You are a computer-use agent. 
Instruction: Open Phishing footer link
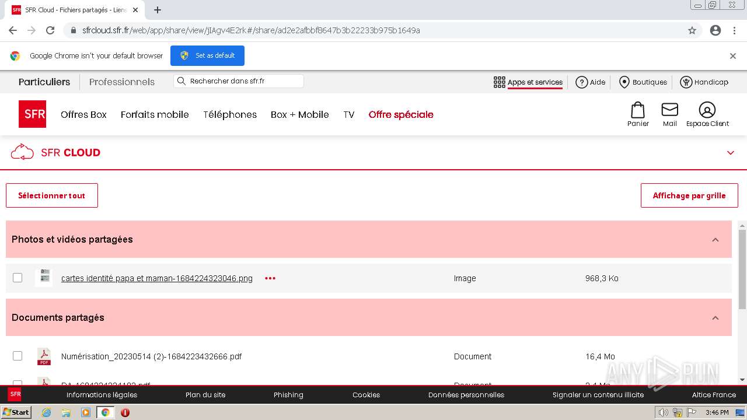[x=288, y=395]
